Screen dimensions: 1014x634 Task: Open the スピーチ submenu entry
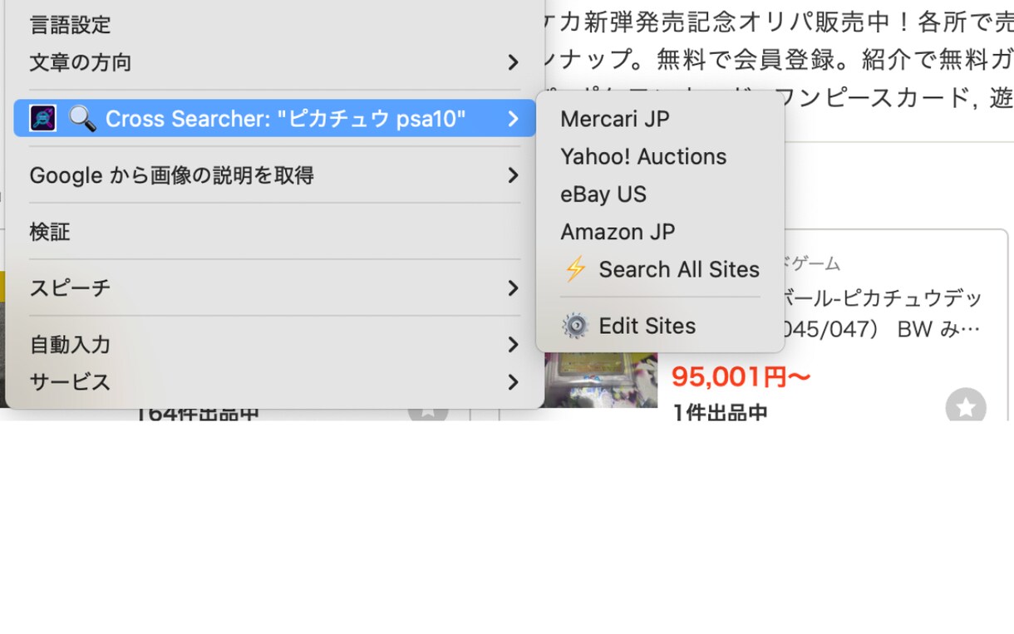pyautogui.click(x=274, y=288)
